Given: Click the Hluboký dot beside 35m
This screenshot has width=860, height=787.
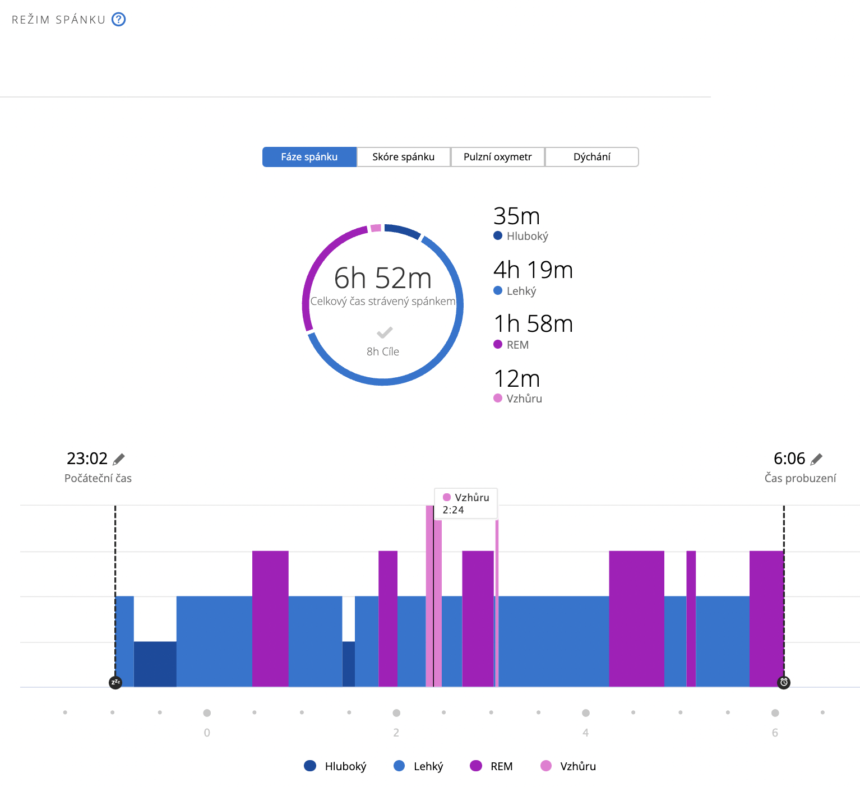Looking at the screenshot, I should point(498,236).
